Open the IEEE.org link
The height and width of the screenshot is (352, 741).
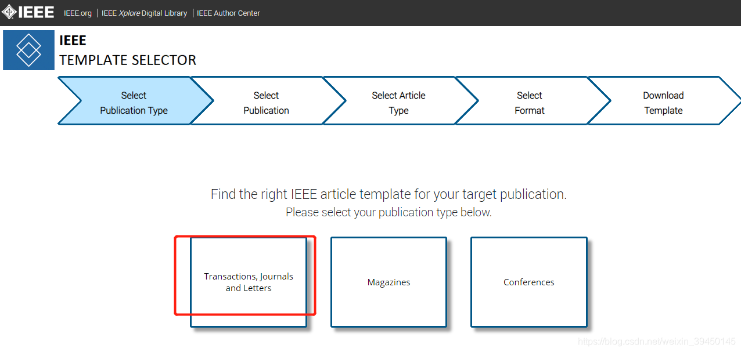tap(78, 13)
